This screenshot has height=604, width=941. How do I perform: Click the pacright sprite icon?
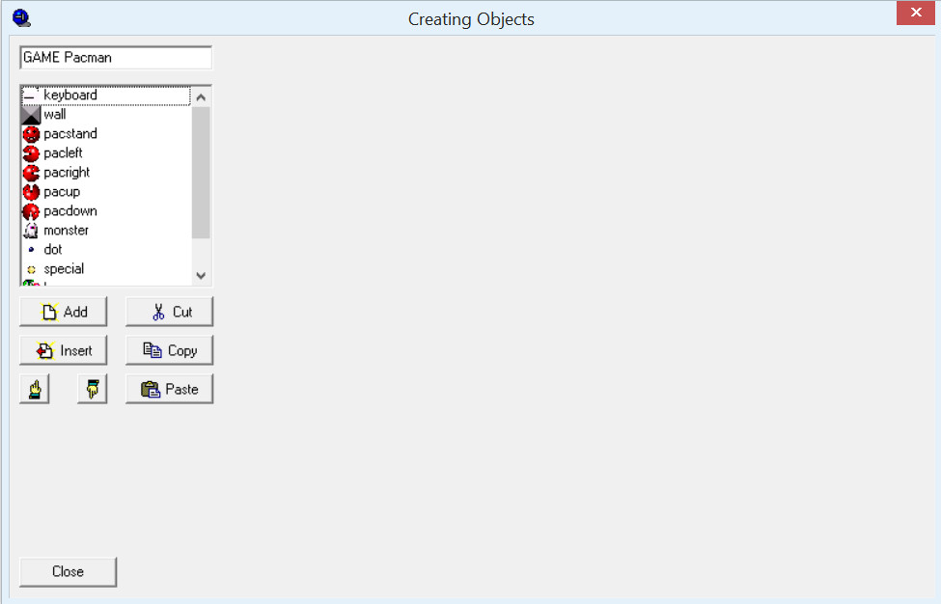(31, 173)
